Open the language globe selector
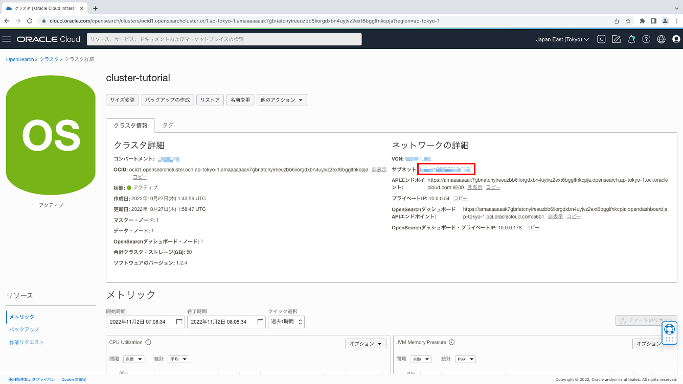This screenshot has height=384, width=683. click(661, 39)
